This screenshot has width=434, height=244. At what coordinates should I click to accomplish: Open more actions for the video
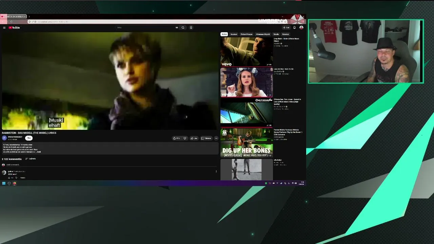coord(216,138)
